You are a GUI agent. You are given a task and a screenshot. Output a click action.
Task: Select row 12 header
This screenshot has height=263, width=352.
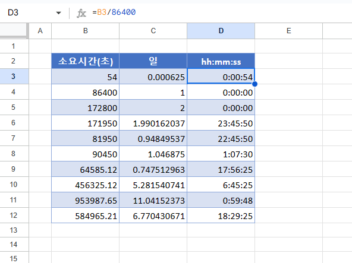(14, 216)
